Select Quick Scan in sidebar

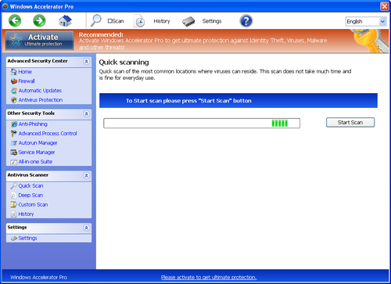click(x=30, y=186)
